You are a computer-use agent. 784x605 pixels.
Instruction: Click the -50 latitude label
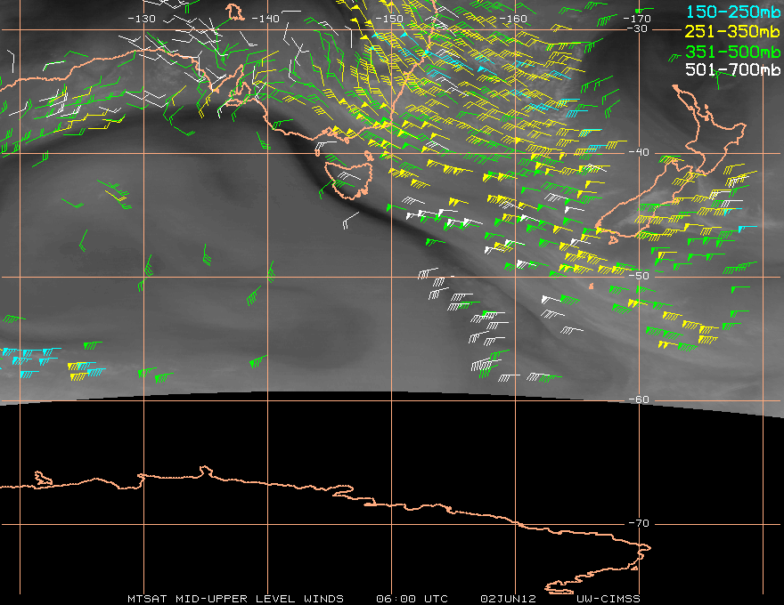639,276
